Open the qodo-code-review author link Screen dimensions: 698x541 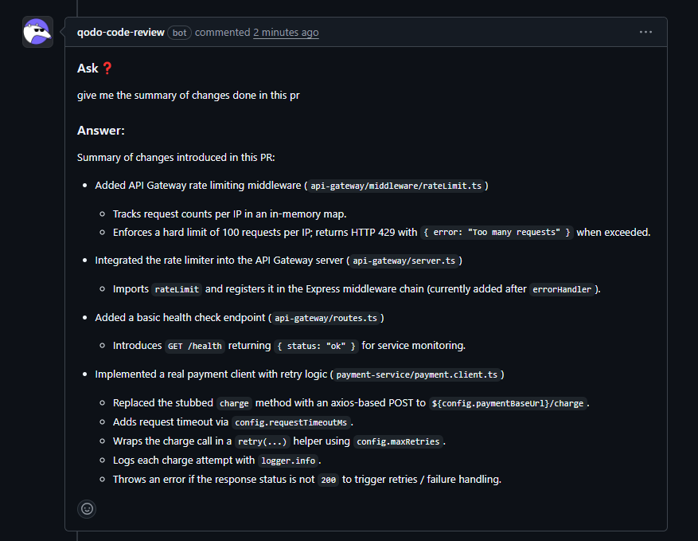click(121, 33)
